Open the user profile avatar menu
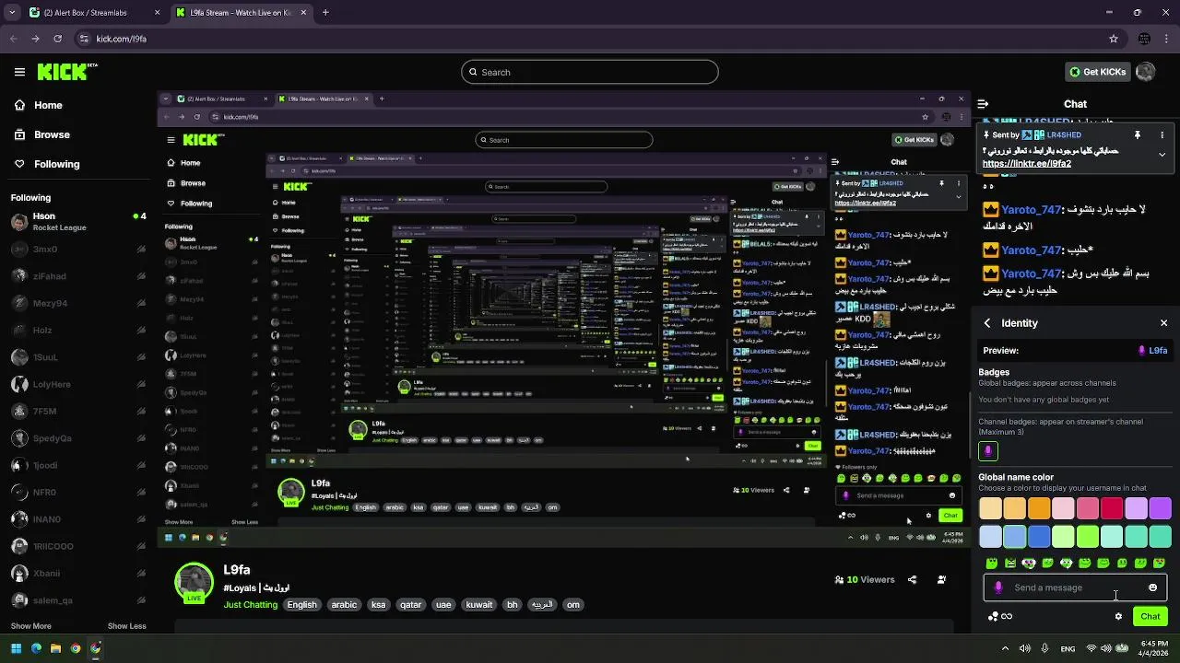 [1146, 72]
